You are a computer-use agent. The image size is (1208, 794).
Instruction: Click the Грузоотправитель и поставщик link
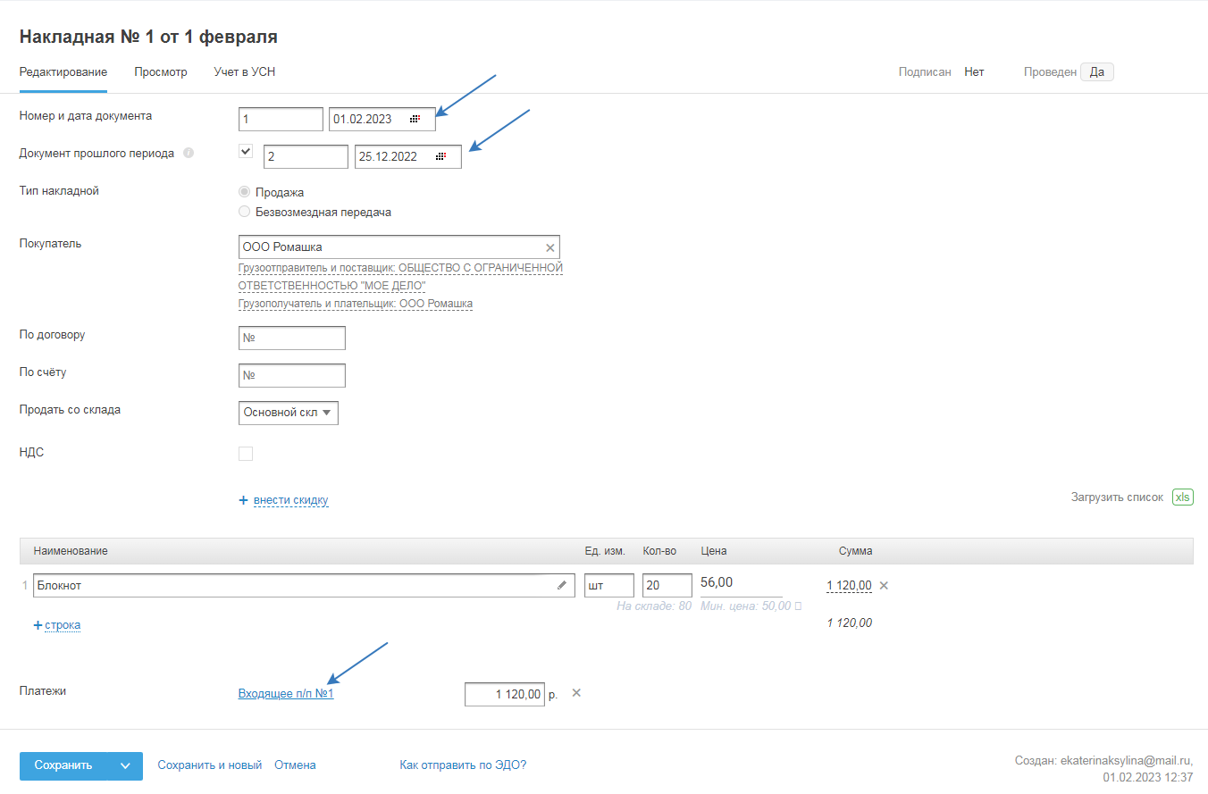tap(400, 277)
